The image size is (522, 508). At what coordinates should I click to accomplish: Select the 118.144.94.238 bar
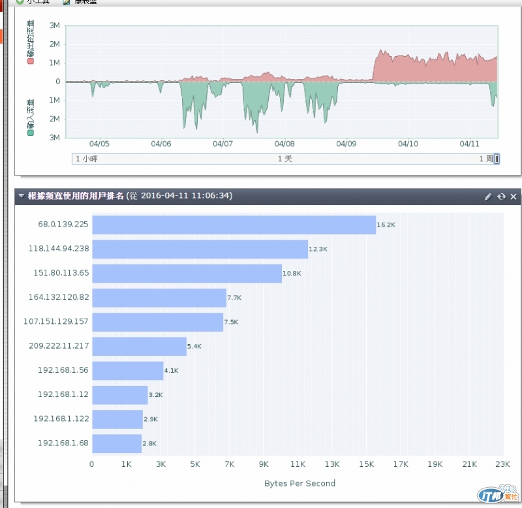pos(200,249)
